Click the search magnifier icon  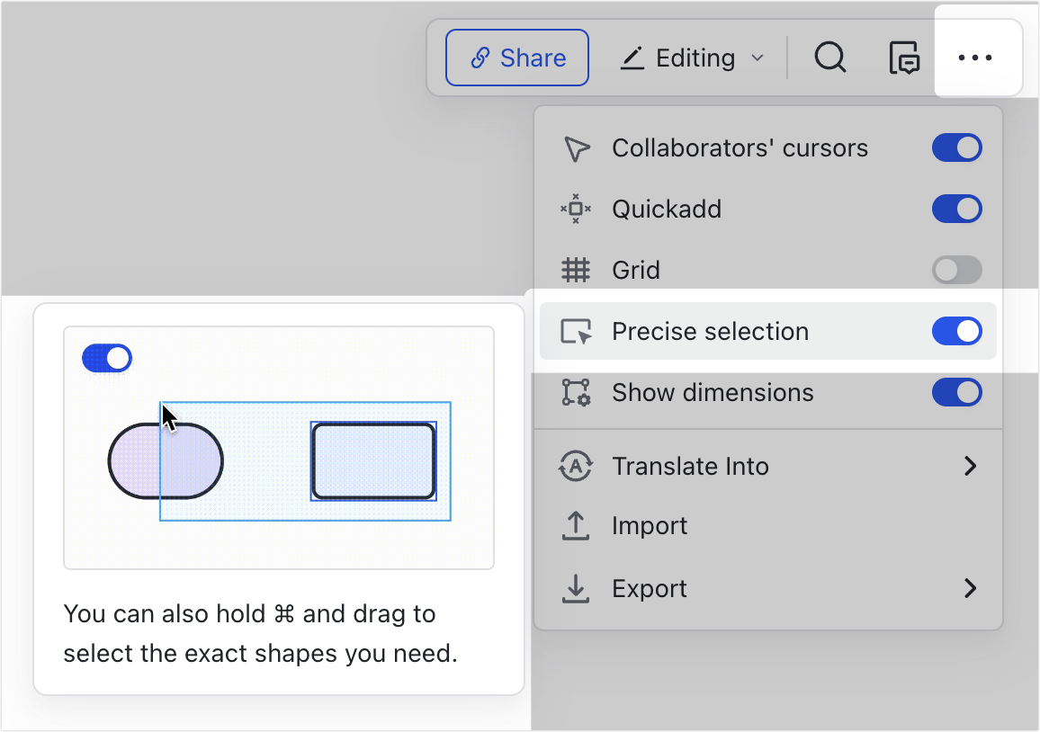(x=829, y=58)
